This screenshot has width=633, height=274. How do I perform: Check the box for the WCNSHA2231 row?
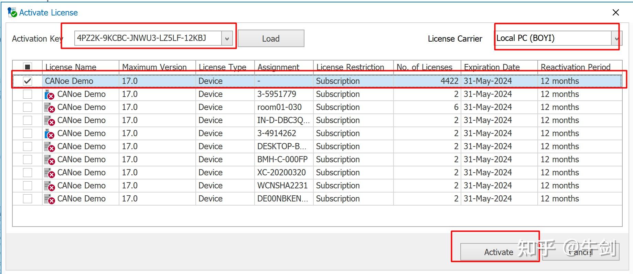click(28, 186)
